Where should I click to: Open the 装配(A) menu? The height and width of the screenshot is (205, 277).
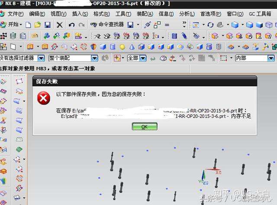pos(145,14)
